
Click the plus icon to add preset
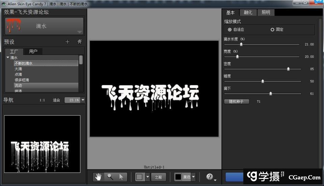(67, 42)
